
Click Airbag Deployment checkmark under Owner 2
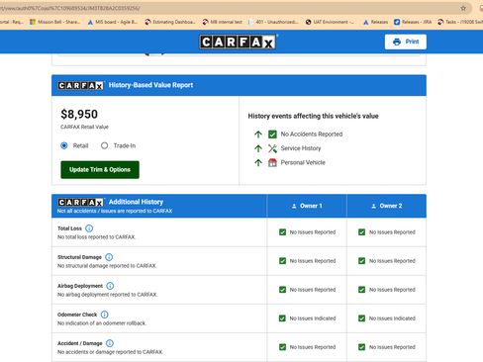point(362,290)
